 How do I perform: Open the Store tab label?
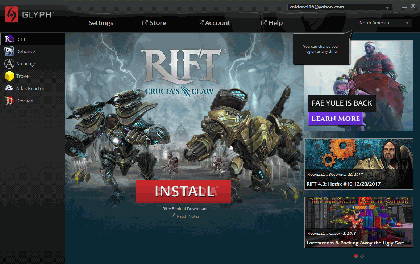tap(158, 23)
